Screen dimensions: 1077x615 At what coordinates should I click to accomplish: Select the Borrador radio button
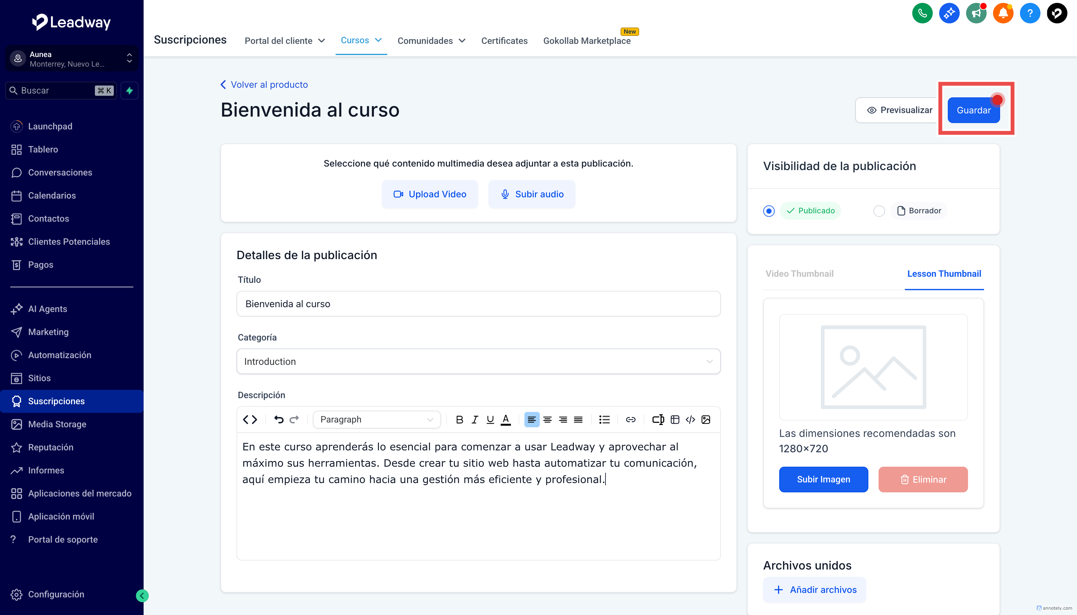coord(879,211)
